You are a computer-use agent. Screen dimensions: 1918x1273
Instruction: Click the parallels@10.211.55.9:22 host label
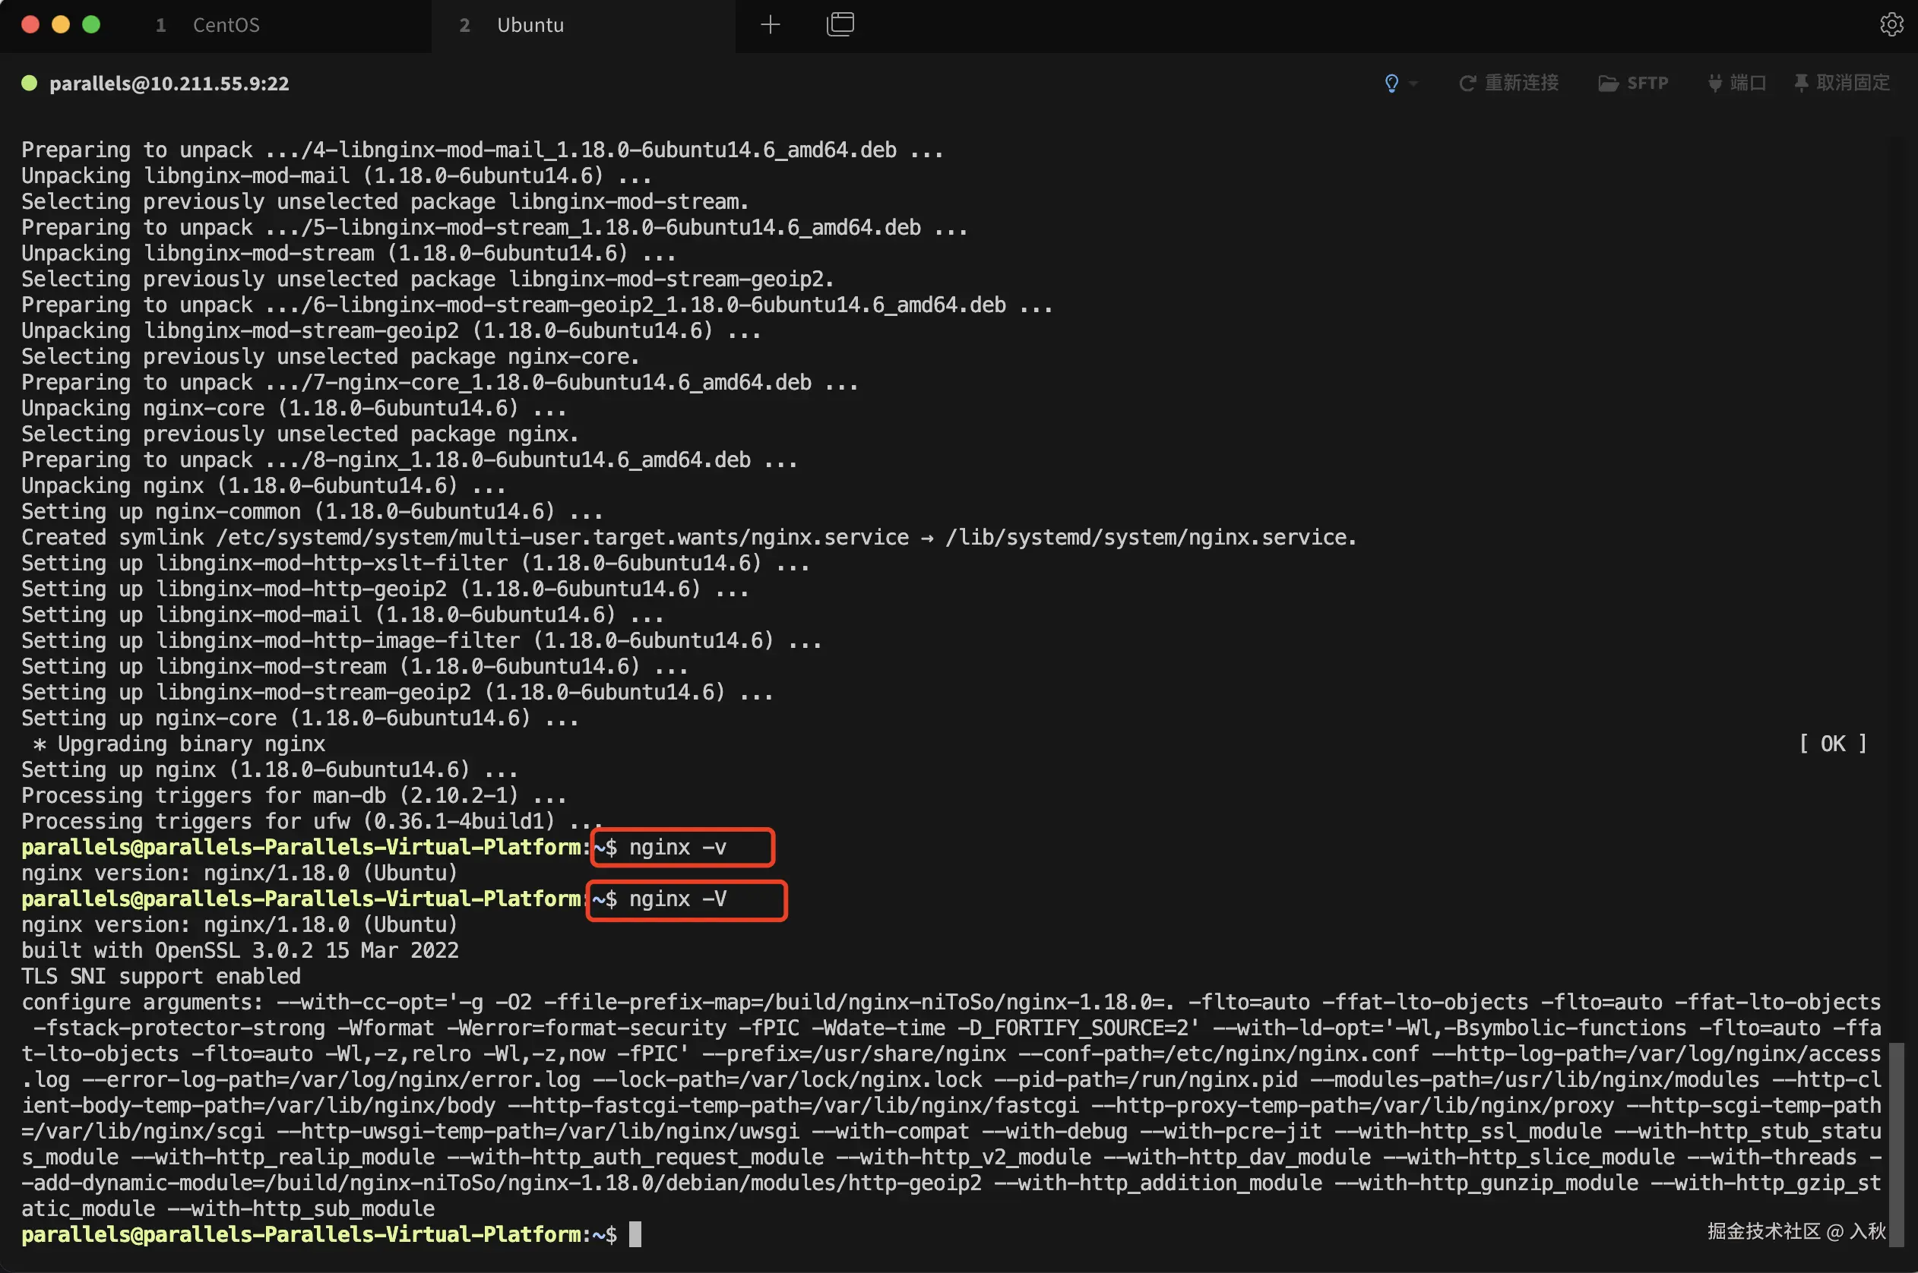169,84
